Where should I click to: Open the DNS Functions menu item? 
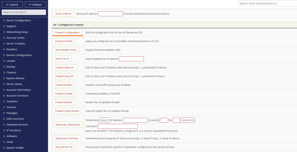15,119
